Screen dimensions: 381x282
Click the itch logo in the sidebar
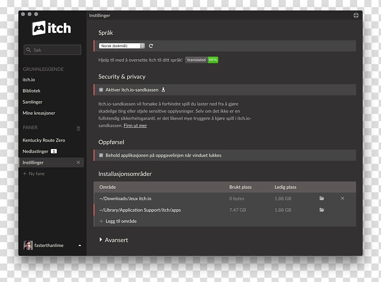[x=51, y=28]
